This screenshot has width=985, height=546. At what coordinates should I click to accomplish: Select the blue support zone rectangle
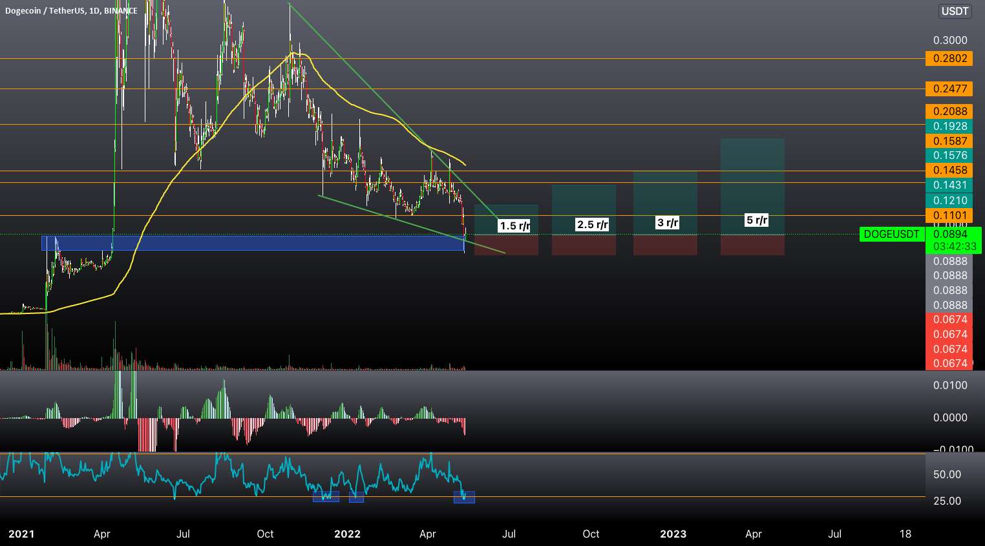253,243
